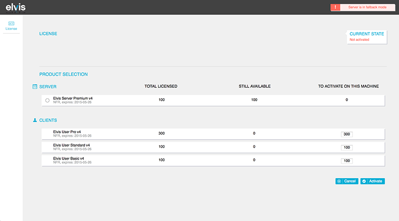Click the Server section icon
Screen dimensions: 399x221
coord(35,86)
